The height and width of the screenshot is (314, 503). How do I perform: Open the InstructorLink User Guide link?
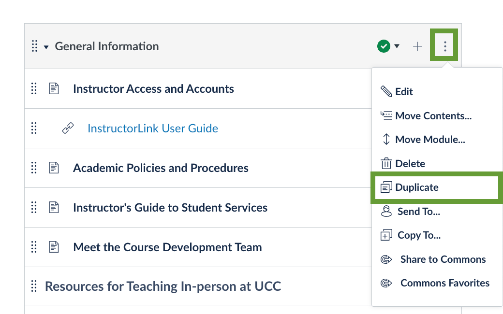click(153, 128)
